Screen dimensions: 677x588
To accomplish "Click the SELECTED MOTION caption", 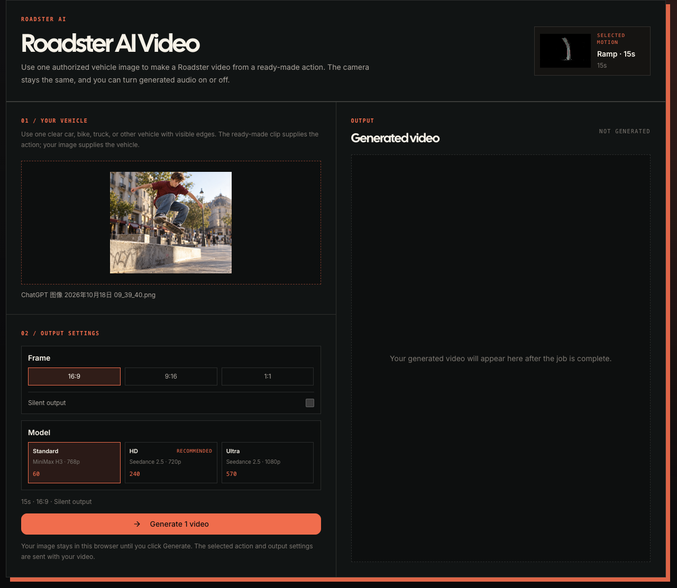I will click(x=611, y=39).
